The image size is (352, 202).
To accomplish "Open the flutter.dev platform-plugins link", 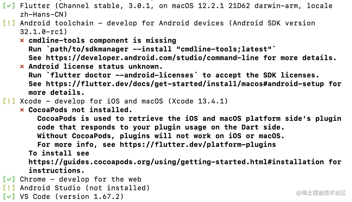I will click(x=198, y=145).
